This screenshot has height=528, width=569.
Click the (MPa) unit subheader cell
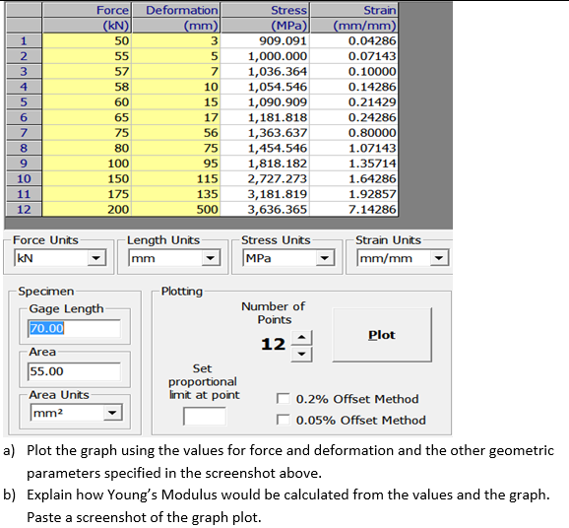[x=265, y=26]
